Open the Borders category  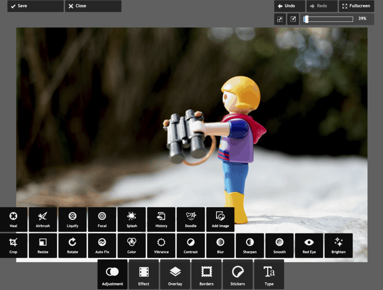point(206,274)
